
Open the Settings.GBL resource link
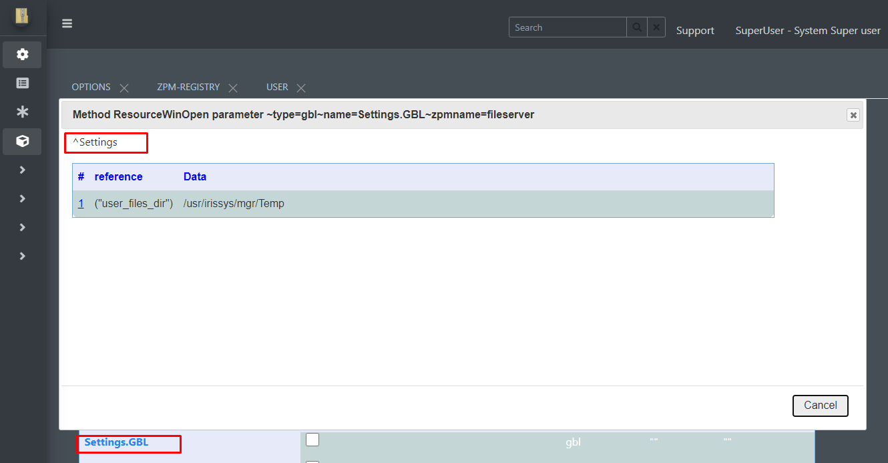[x=116, y=442]
